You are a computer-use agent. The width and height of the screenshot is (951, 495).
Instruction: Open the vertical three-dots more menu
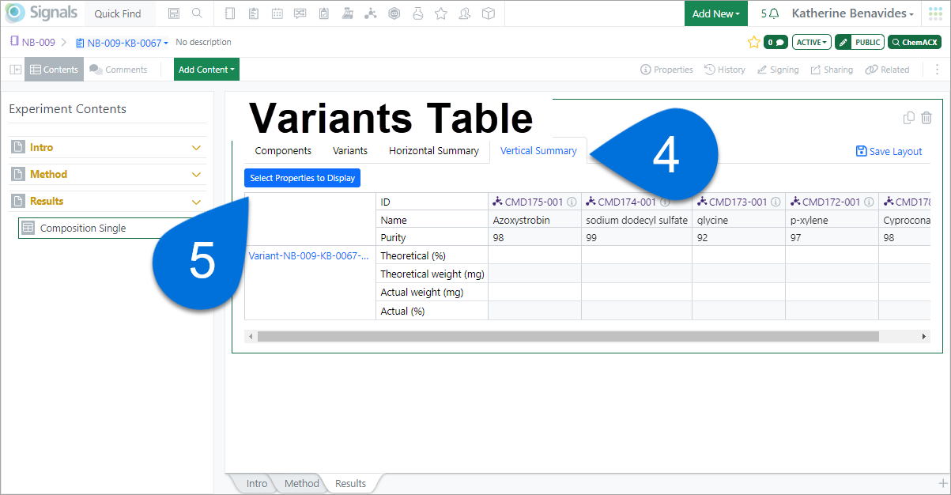(x=938, y=70)
